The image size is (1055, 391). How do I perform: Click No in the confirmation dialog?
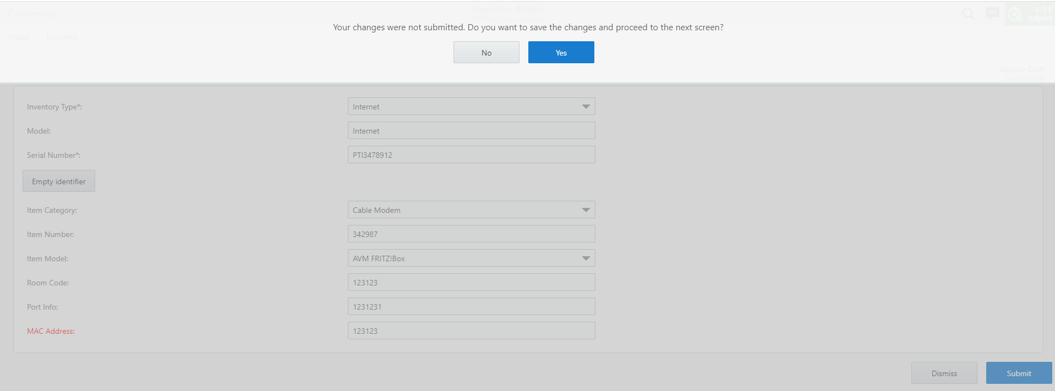click(486, 53)
